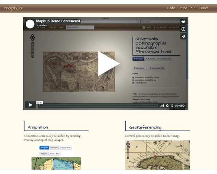Click the maphub logo
Viewport: 217px width, 174px height.
click(x=13, y=8)
